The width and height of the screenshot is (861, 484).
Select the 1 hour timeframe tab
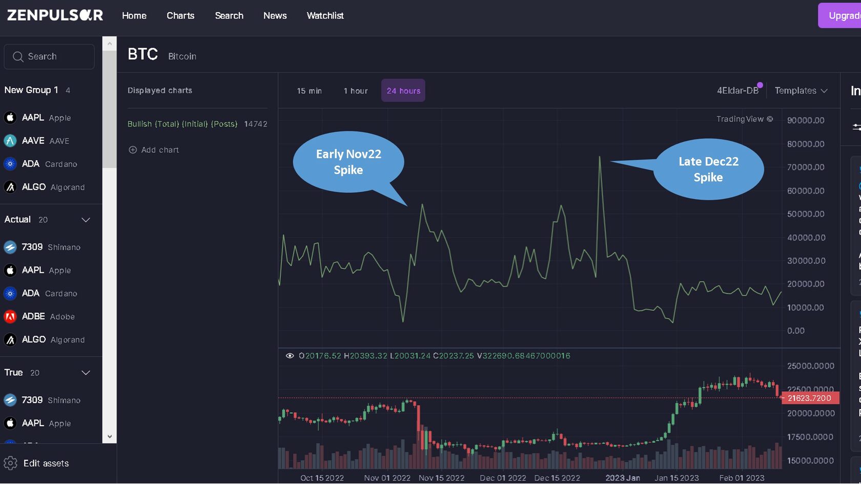(x=356, y=91)
